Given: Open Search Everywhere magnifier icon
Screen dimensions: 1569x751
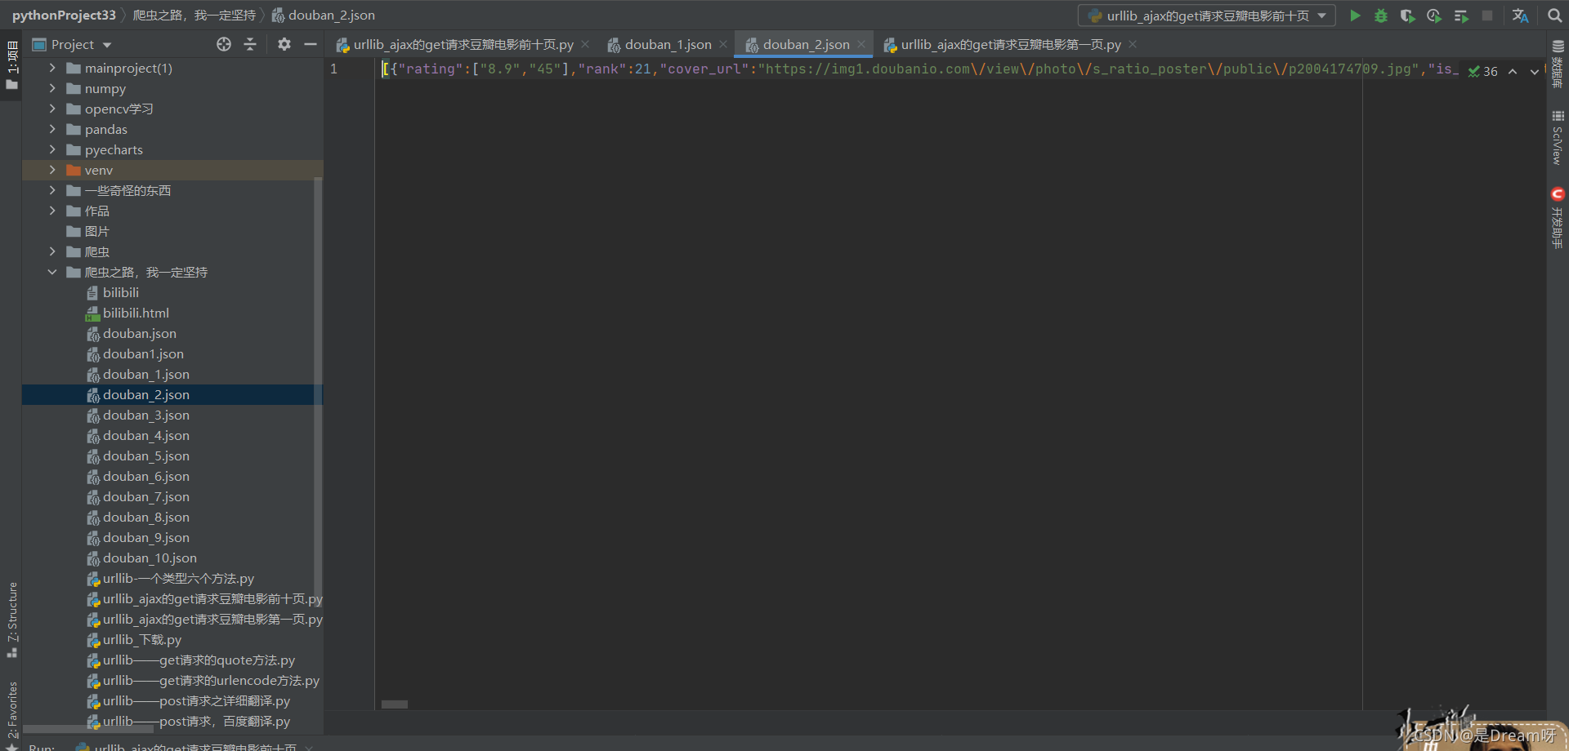Looking at the screenshot, I should click(1554, 16).
